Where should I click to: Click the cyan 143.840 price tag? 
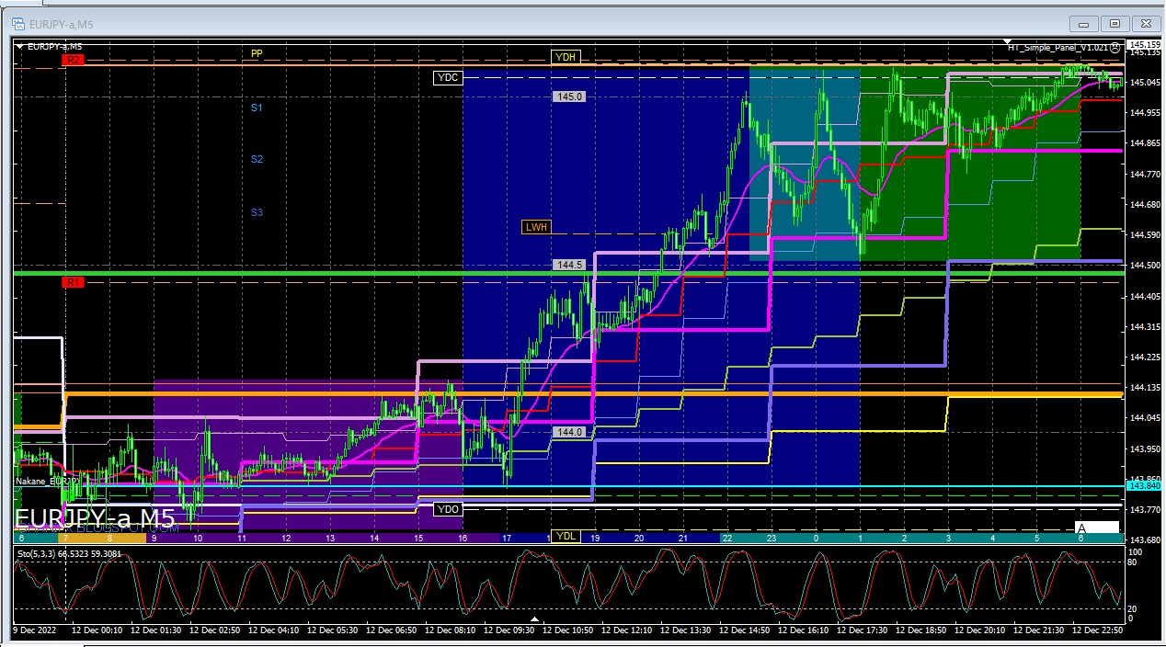pyautogui.click(x=1144, y=485)
